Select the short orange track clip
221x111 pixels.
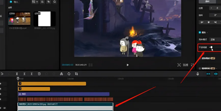pyautogui.click(x=34, y=89)
